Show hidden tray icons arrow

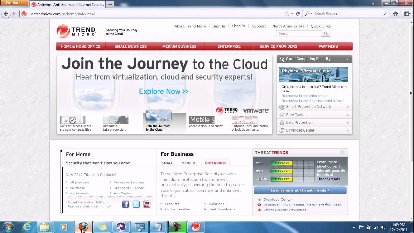pos(354,227)
